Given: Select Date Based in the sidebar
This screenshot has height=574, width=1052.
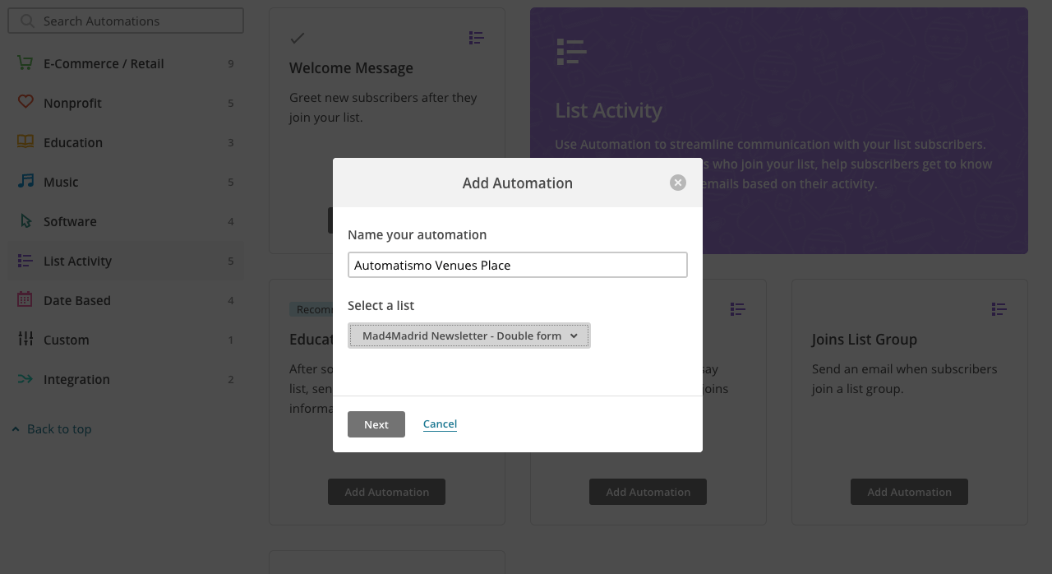Looking at the screenshot, I should click(78, 299).
